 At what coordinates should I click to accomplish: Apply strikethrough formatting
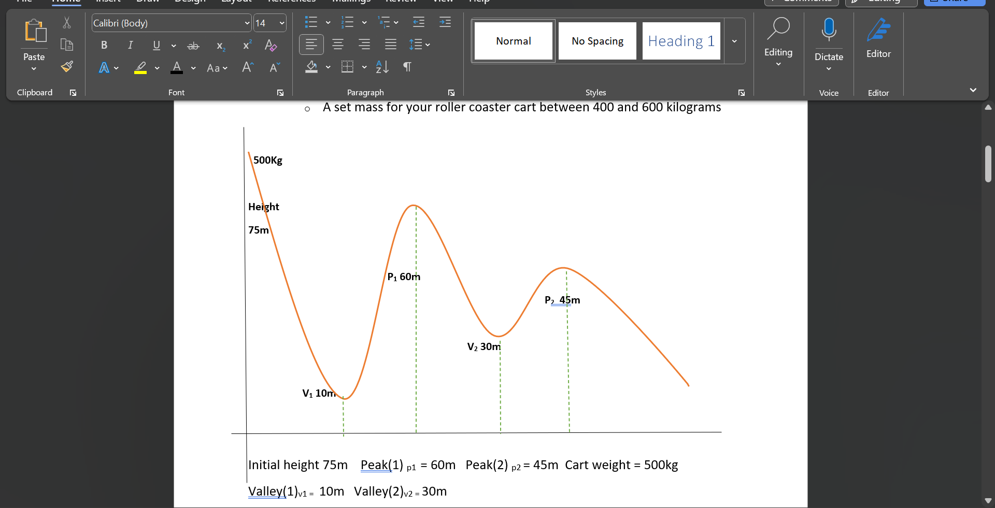pos(193,46)
